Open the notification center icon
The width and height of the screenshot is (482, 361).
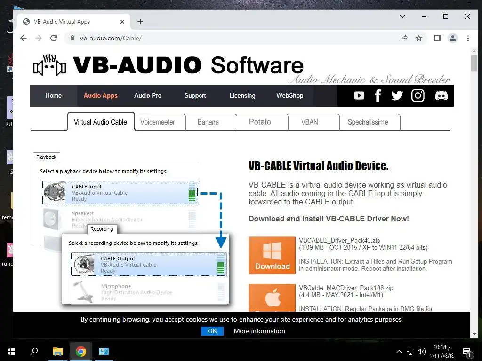(x=466, y=352)
